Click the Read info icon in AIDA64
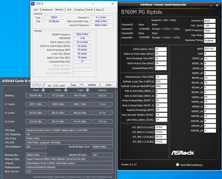This screenshot has width=222, height=179. tap(43, 90)
